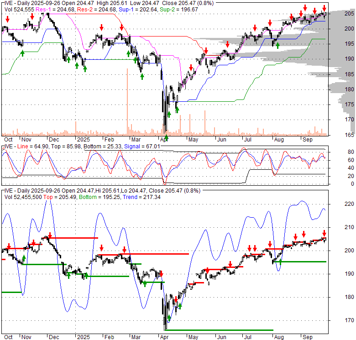The width and height of the screenshot is (356, 340).
Task: Click 'Bottom = 195.25' in bottom chart legend
Action: coord(99,197)
